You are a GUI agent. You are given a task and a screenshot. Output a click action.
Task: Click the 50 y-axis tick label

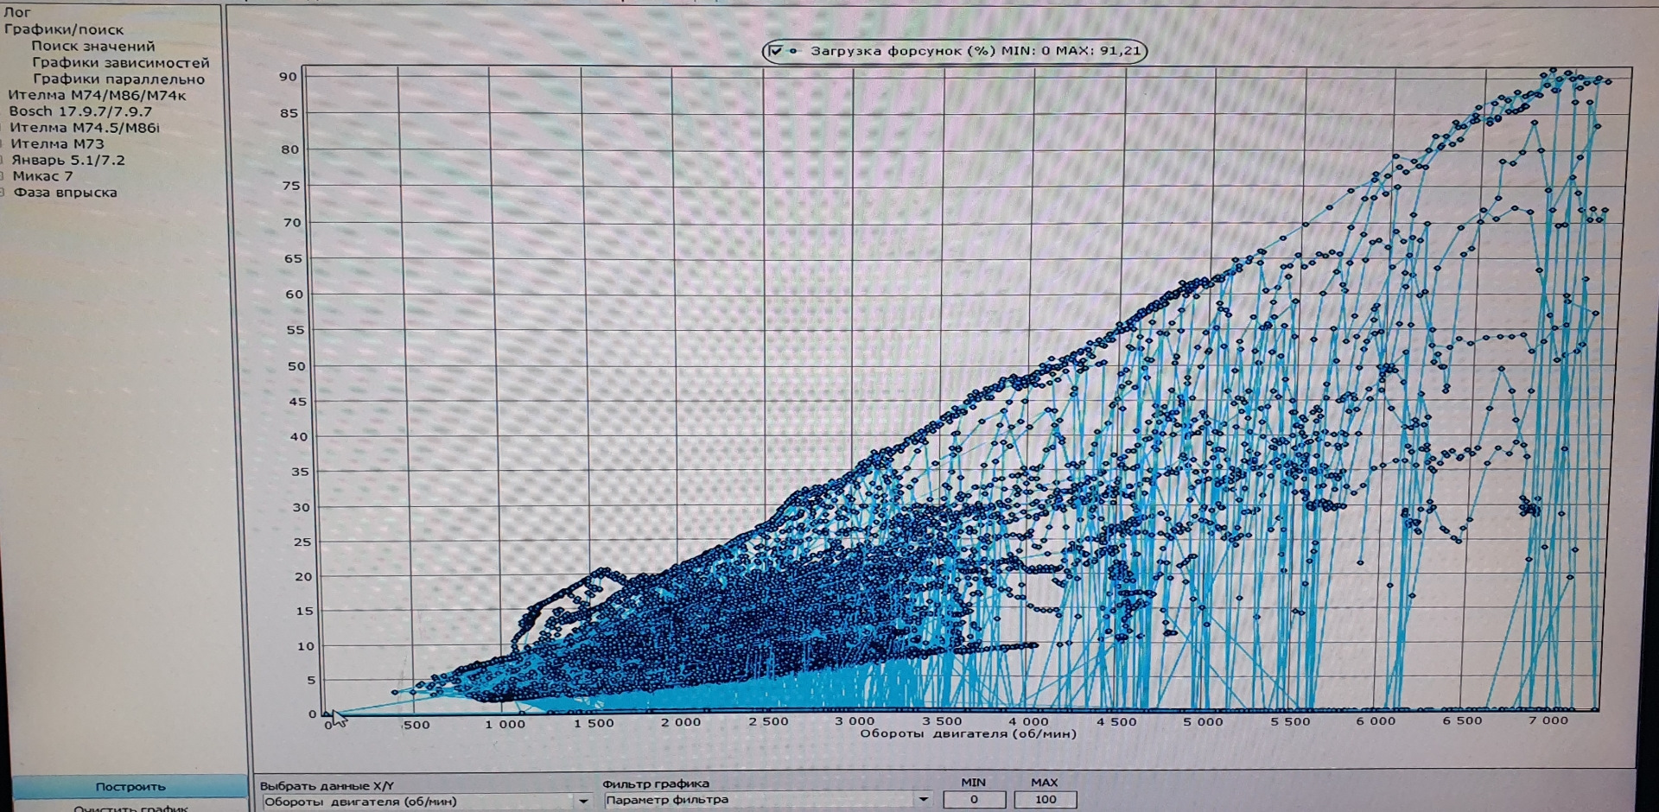pos(296,366)
